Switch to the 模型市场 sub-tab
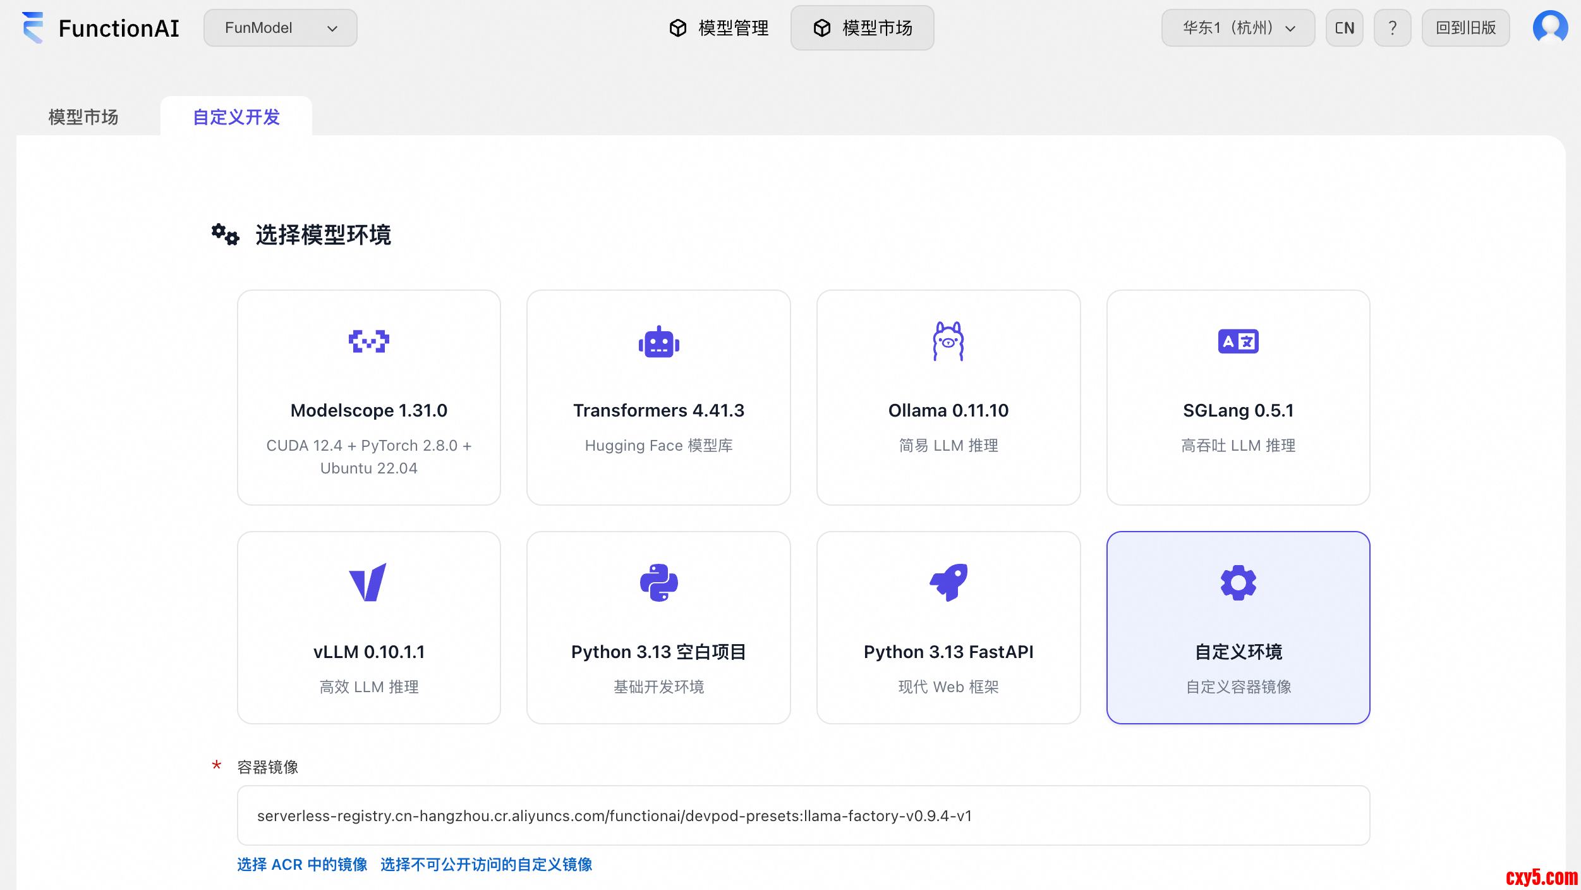Screen dimensions: 1581x890 (83, 117)
